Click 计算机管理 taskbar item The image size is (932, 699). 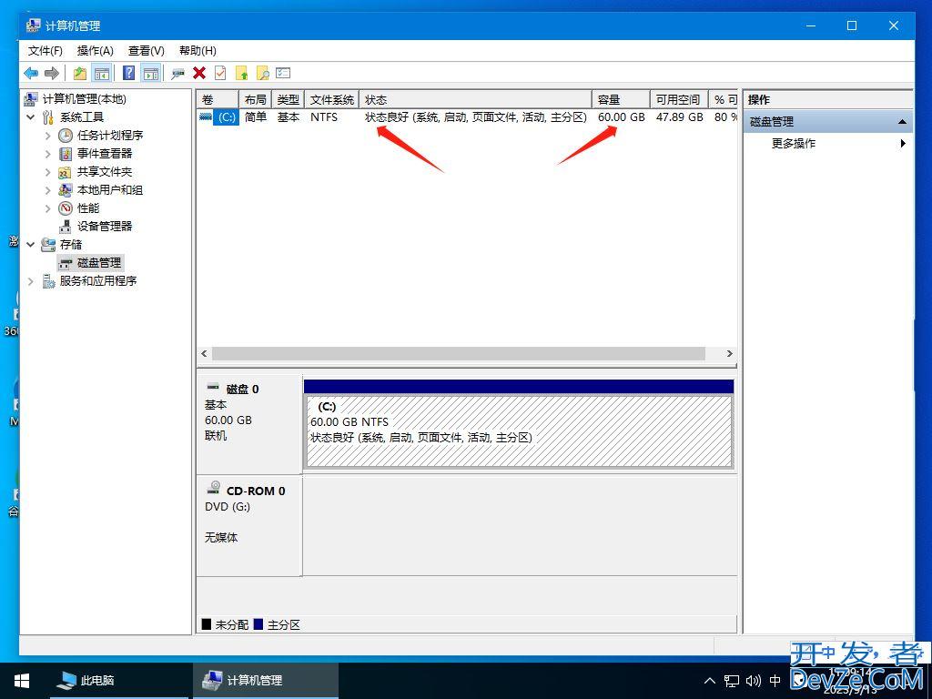click(266, 681)
